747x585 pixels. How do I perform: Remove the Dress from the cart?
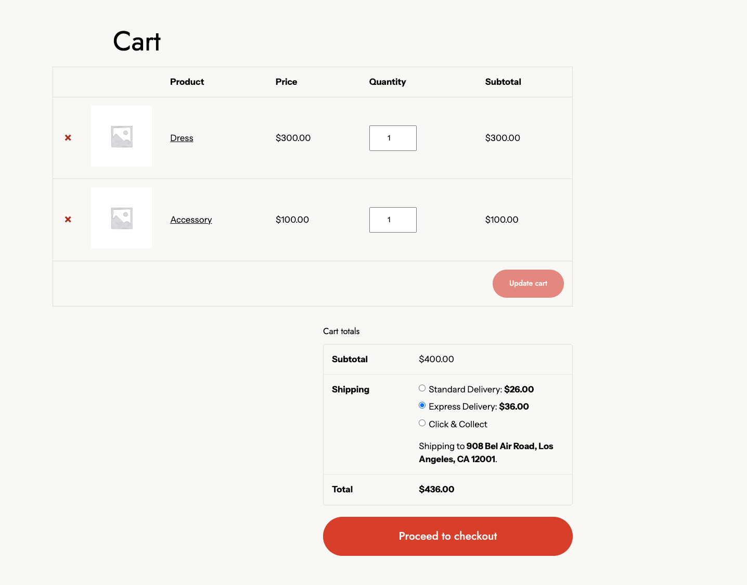click(68, 138)
